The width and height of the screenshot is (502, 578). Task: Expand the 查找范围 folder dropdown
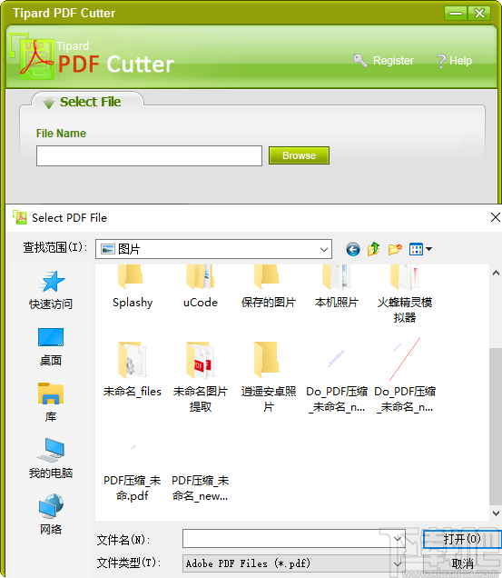pos(324,250)
